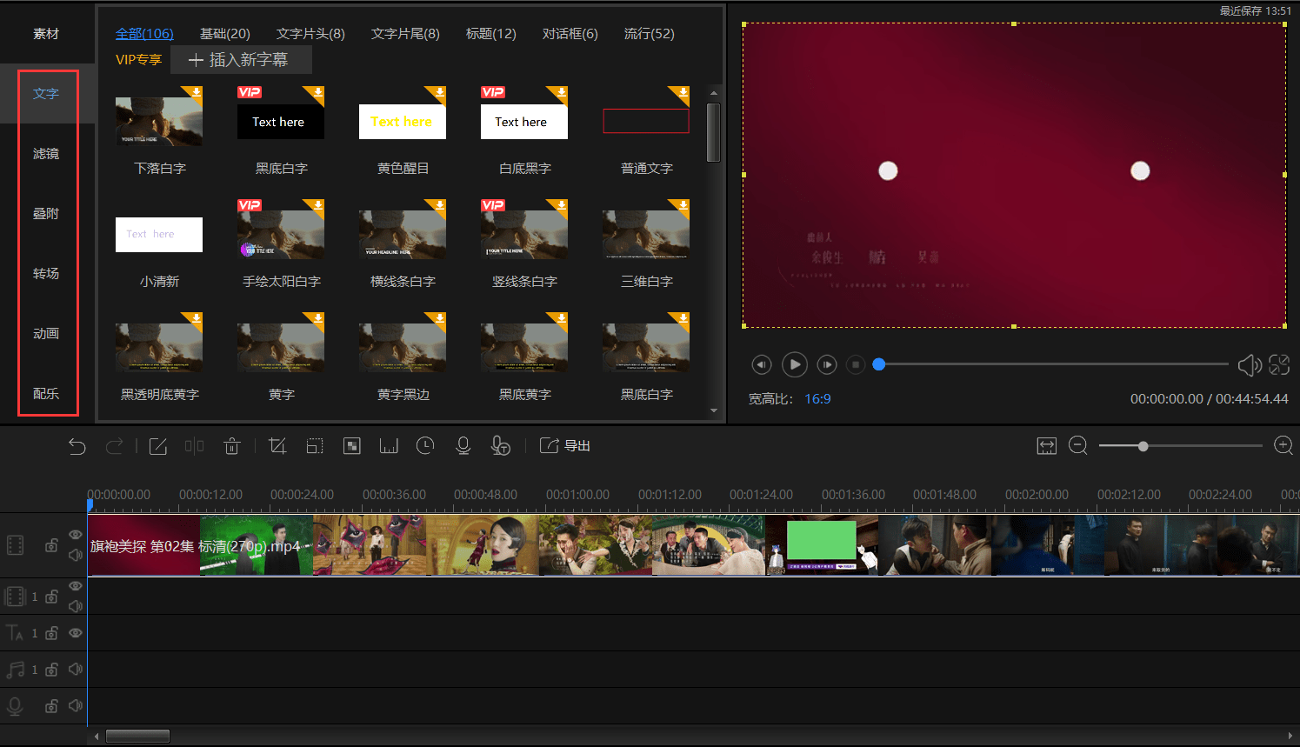Select the 文字 text sidebar tab
The height and width of the screenshot is (747, 1300).
point(46,93)
